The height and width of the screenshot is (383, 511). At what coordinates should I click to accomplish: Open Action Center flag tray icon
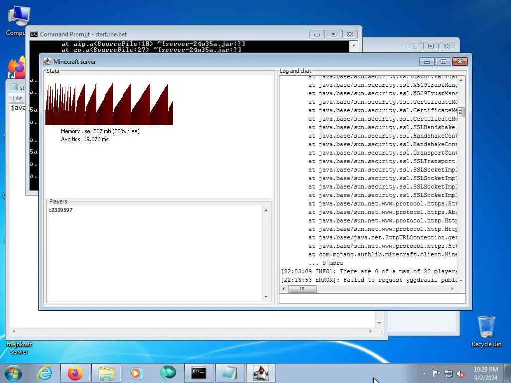(436, 374)
